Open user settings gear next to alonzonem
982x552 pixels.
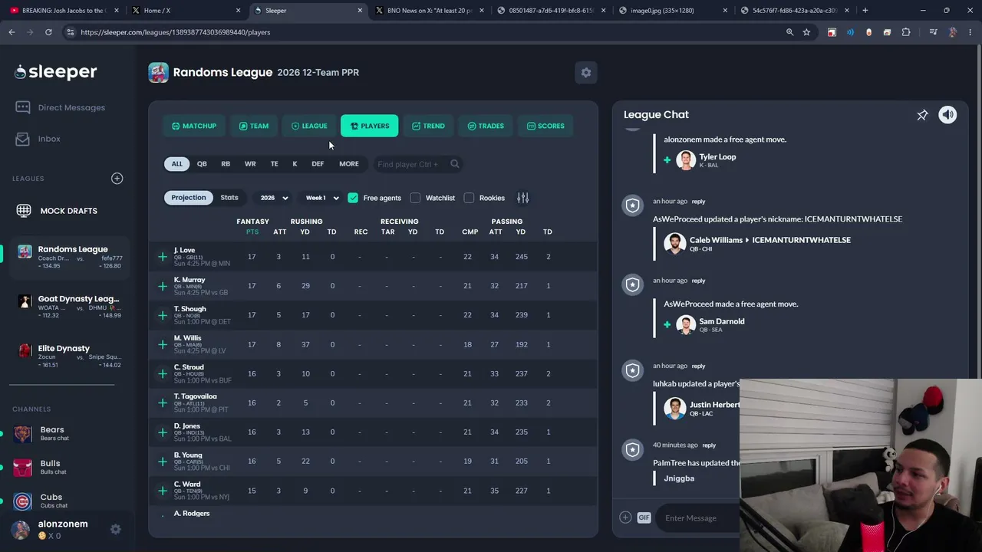click(x=115, y=529)
